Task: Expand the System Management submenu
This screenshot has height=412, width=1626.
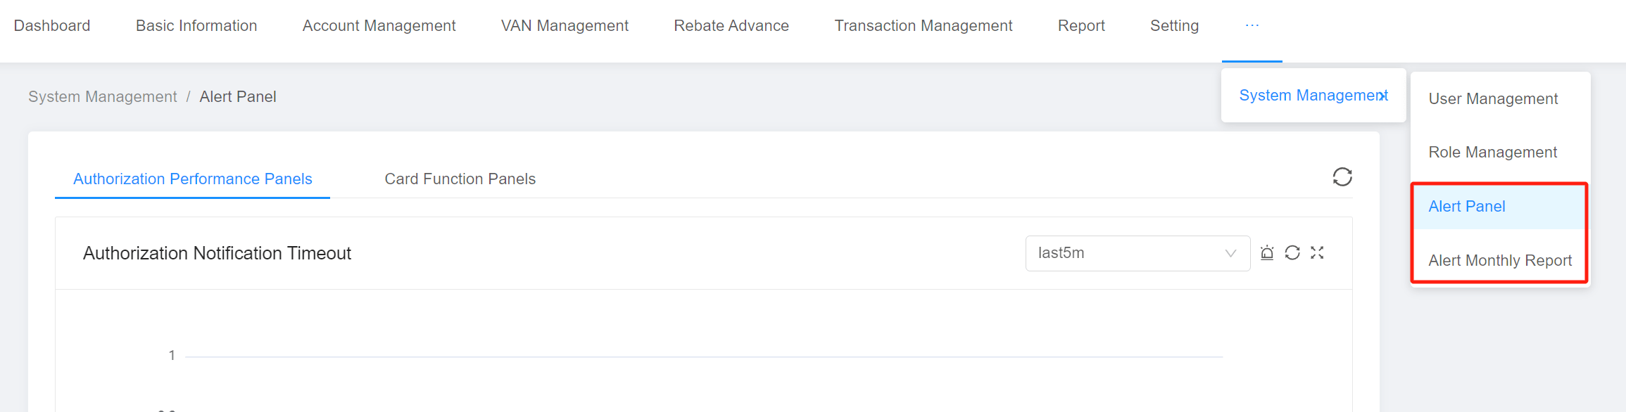Action: pyautogui.click(x=1313, y=96)
